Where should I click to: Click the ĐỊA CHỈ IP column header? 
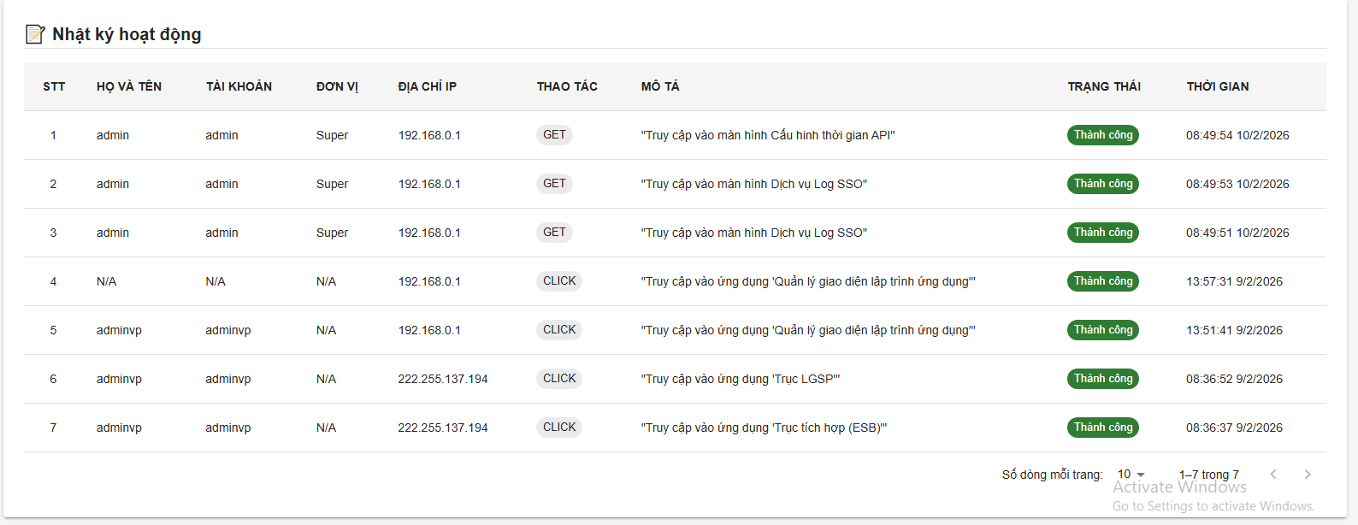[x=427, y=86]
